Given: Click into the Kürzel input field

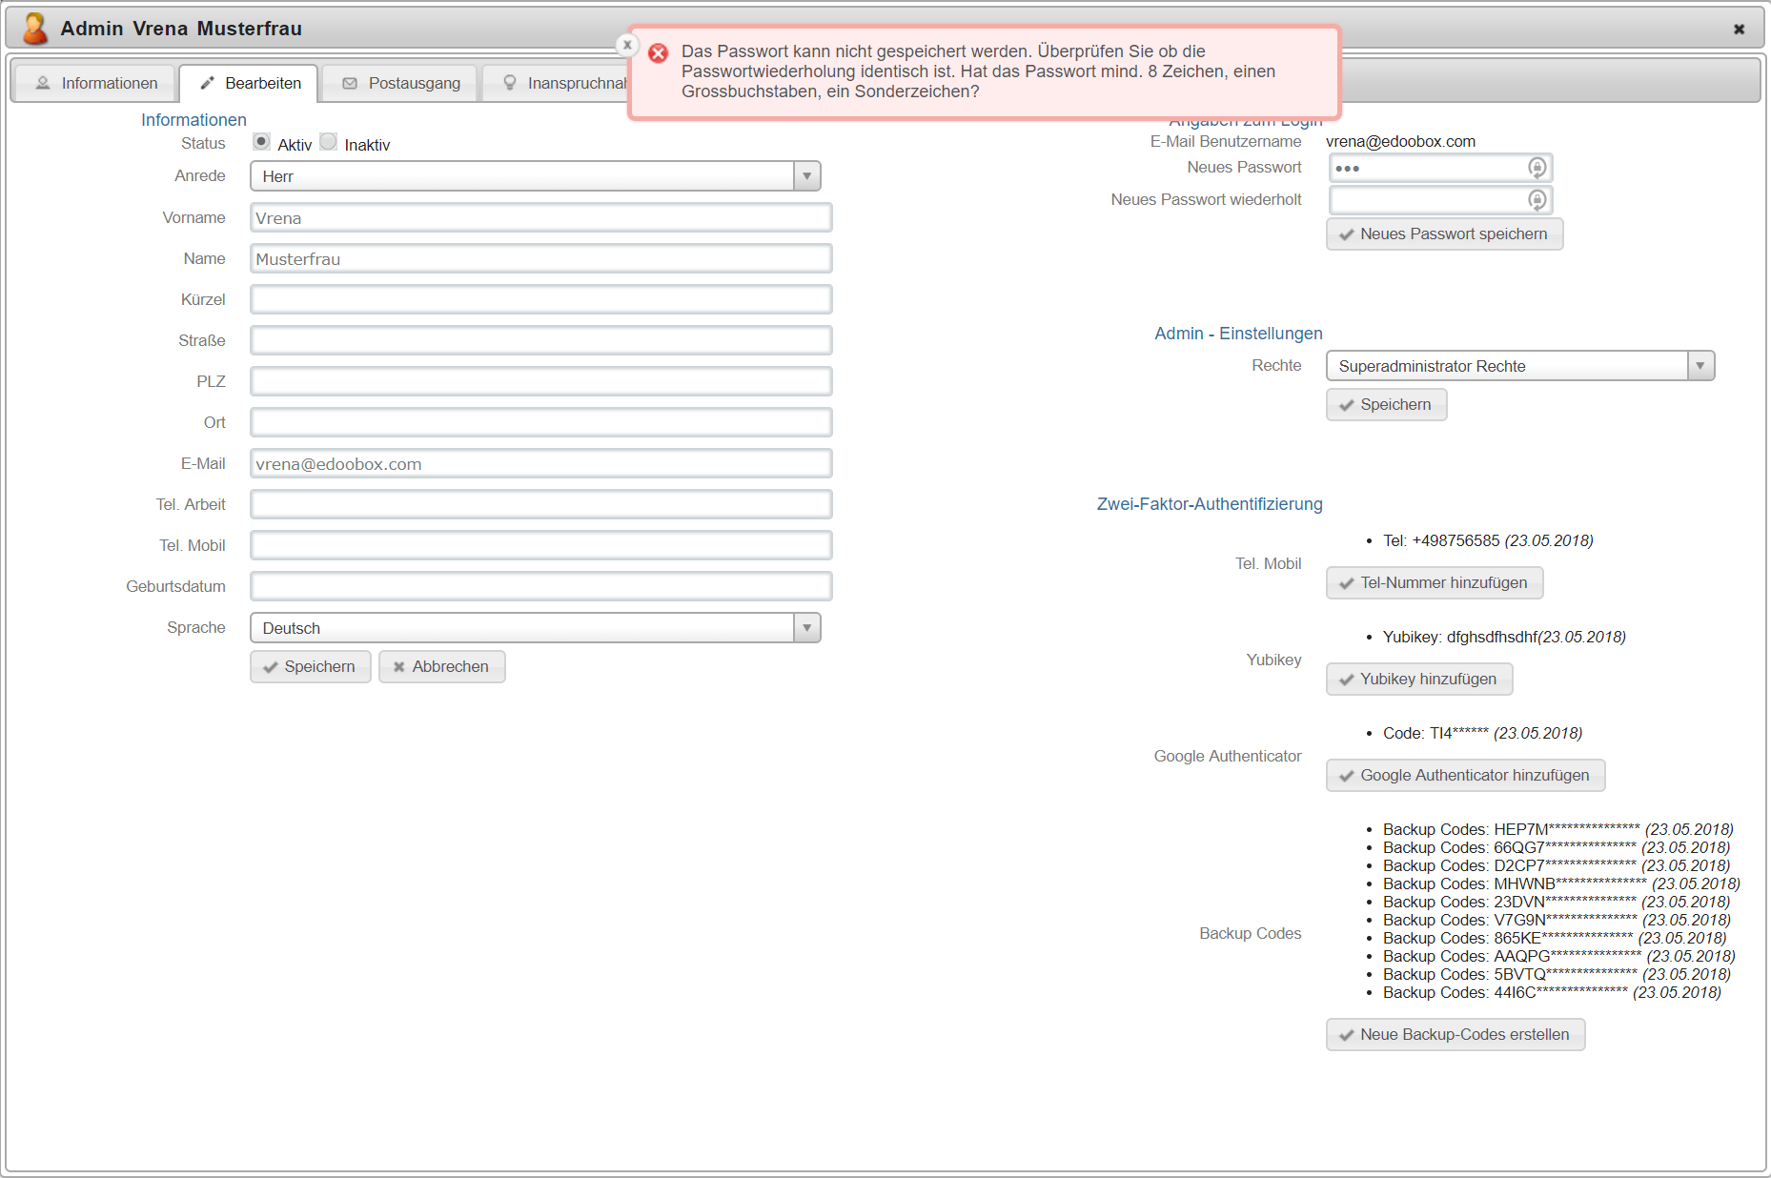Looking at the screenshot, I should pos(540,300).
